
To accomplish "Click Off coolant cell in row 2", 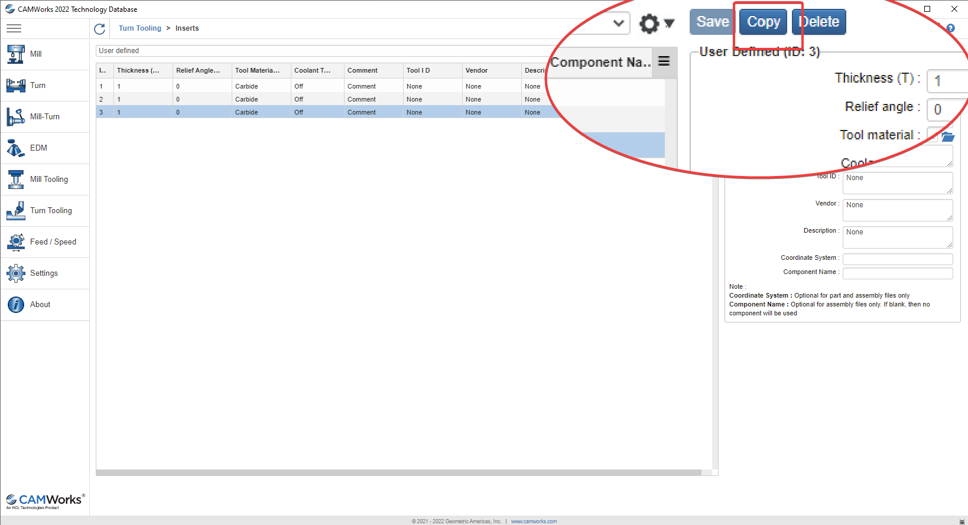I will [x=317, y=99].
